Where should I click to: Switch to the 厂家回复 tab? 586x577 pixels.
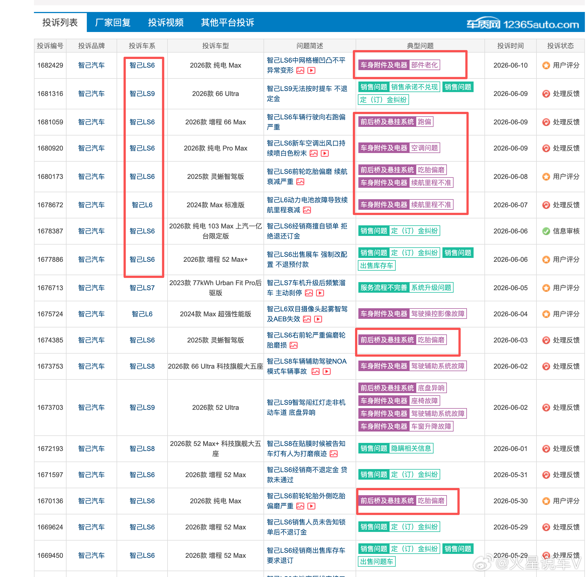pos(113,23)
